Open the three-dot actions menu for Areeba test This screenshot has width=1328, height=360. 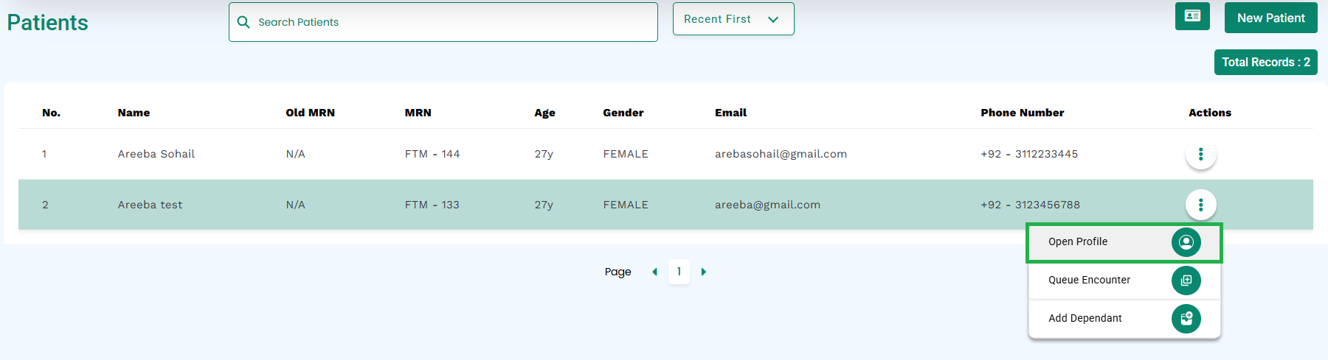coord(1200,205)
